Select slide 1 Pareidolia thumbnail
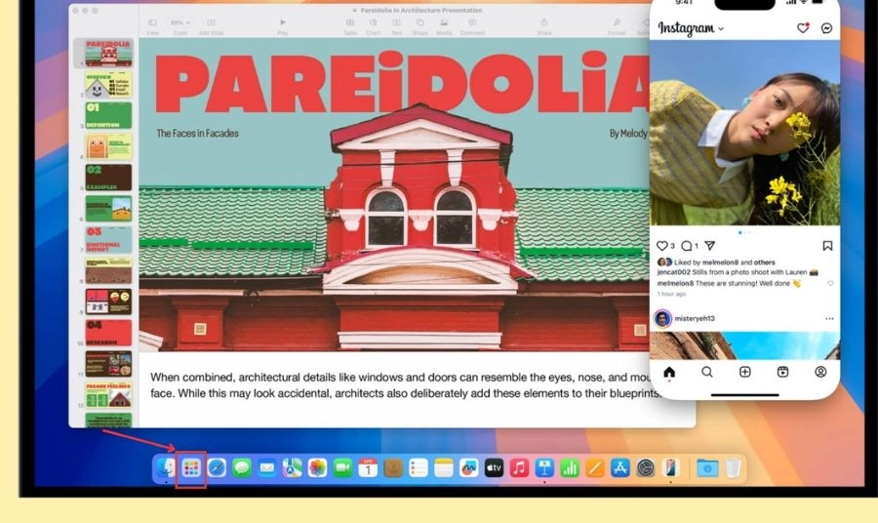The image size is (878, 523). pyautogui.click(x=108, y=53)
